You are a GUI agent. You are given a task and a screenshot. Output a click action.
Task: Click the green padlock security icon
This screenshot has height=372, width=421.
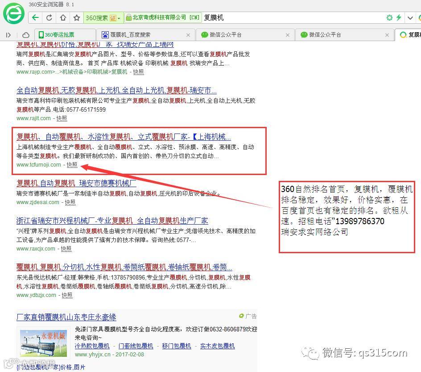[128, 17]
